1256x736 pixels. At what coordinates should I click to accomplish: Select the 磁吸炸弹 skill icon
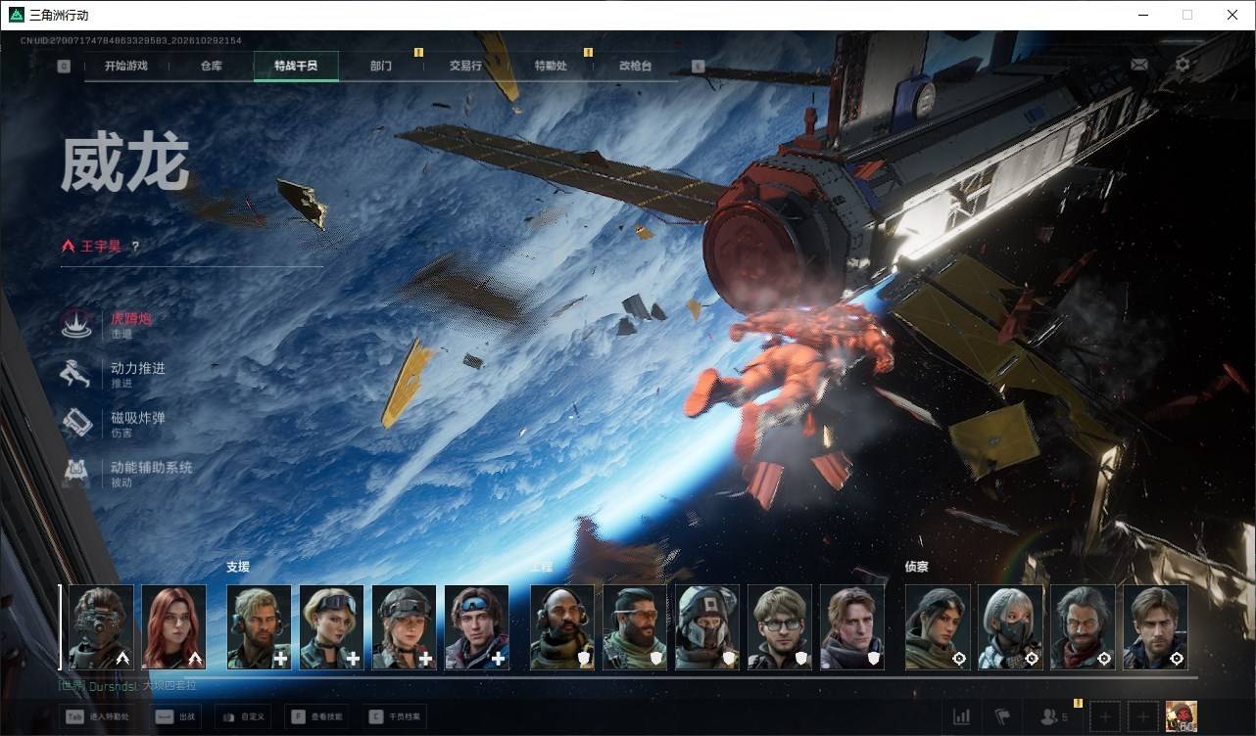tap(77, 424)
